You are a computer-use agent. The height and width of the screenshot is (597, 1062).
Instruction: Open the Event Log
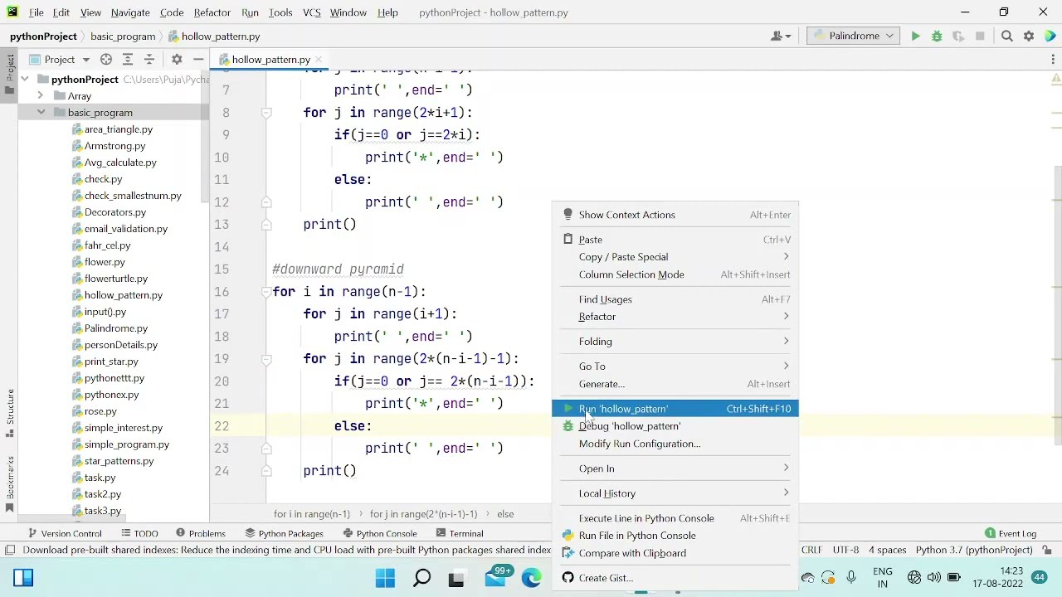click(x=1011, y=534)
